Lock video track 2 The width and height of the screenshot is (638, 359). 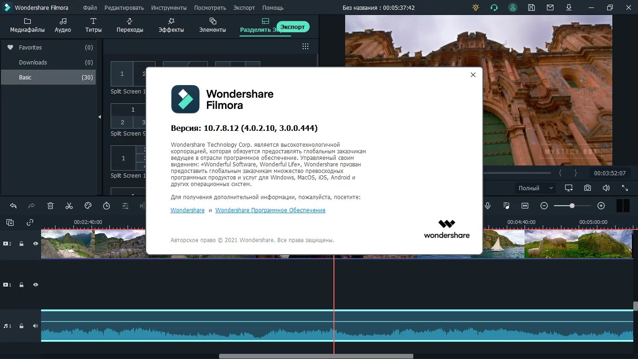[x=21, y=244]
